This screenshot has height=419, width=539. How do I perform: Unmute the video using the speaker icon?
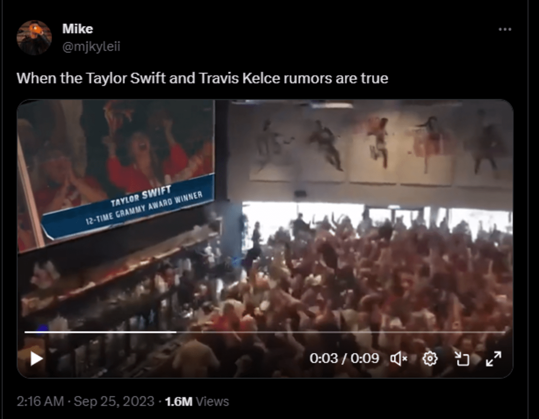[x=398, y=358]
